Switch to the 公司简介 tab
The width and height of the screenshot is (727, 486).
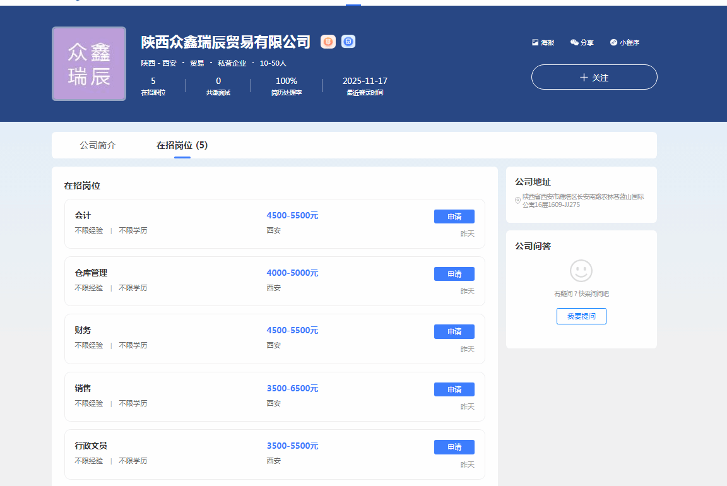point(98,145)
